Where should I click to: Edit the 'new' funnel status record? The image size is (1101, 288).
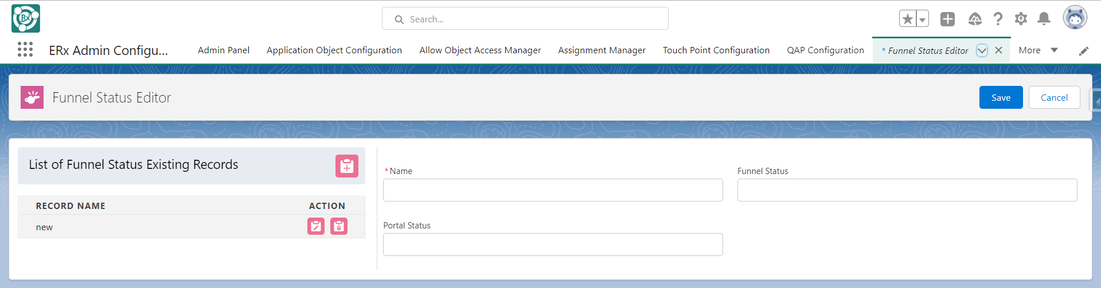coord(316,227)
